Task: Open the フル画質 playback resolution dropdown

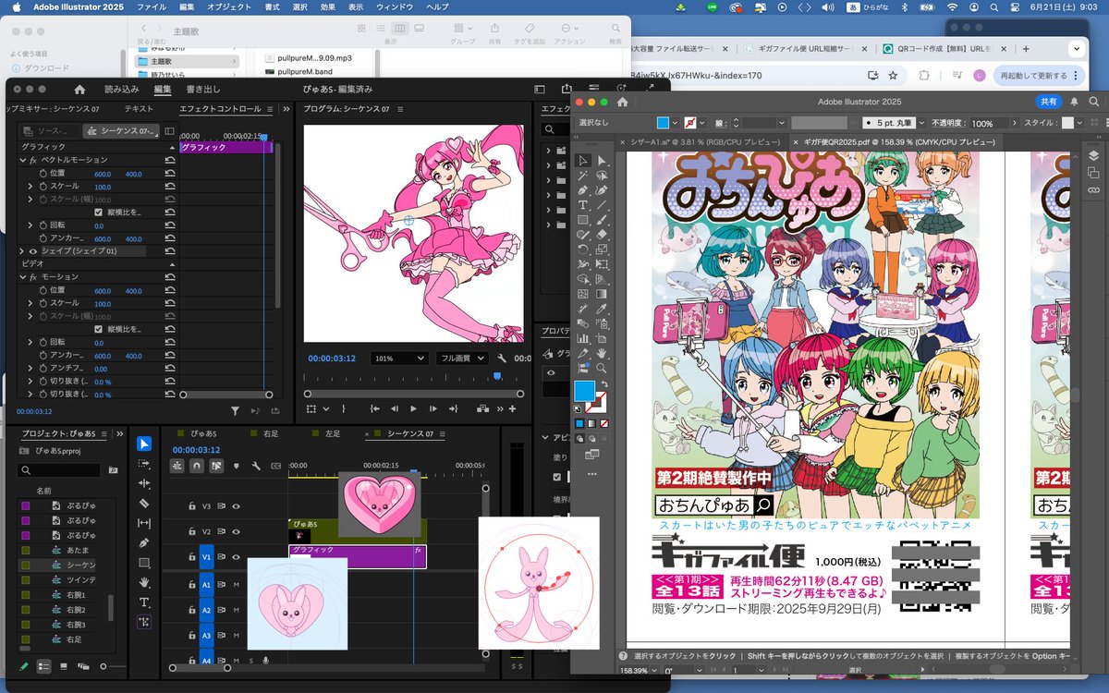Action: click(462, 359)
